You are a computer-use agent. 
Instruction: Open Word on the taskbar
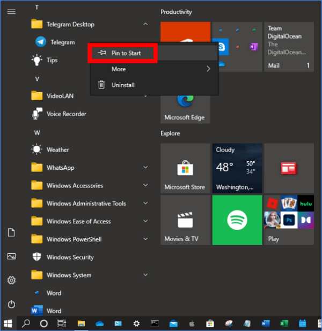tap(266, 323)
